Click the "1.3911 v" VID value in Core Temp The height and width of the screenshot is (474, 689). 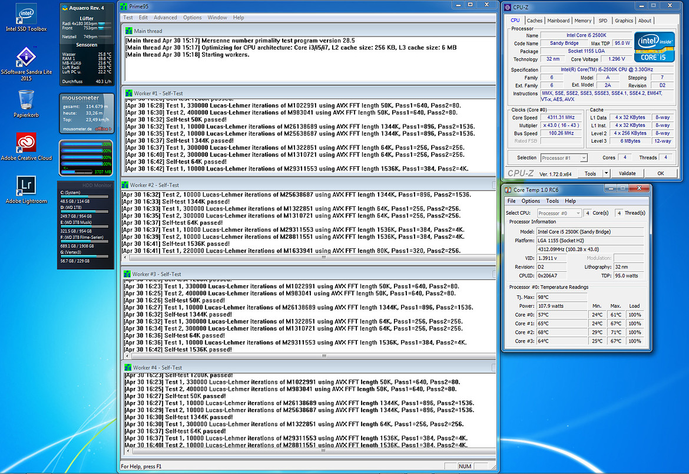tap(551, 258)
